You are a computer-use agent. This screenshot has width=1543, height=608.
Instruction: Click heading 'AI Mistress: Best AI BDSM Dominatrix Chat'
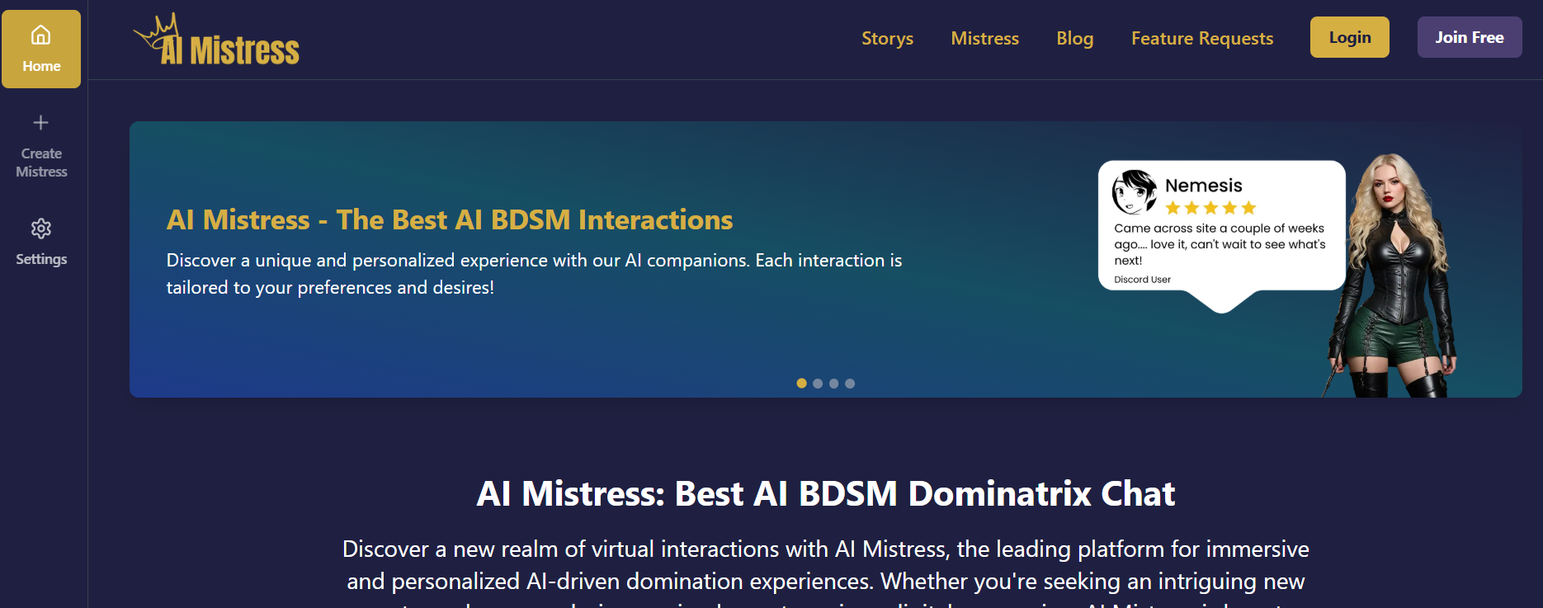(x=825, y=493)
